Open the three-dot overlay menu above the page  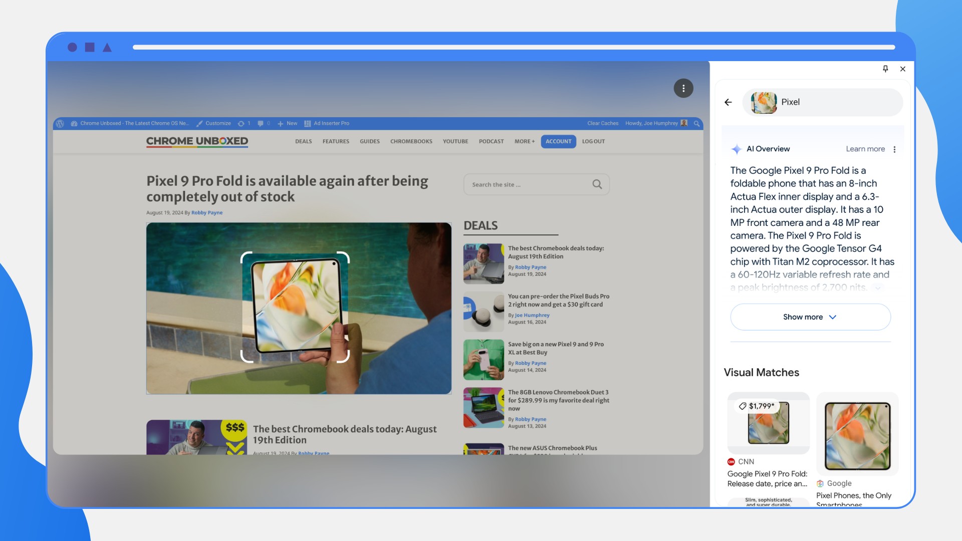point(683,88)
